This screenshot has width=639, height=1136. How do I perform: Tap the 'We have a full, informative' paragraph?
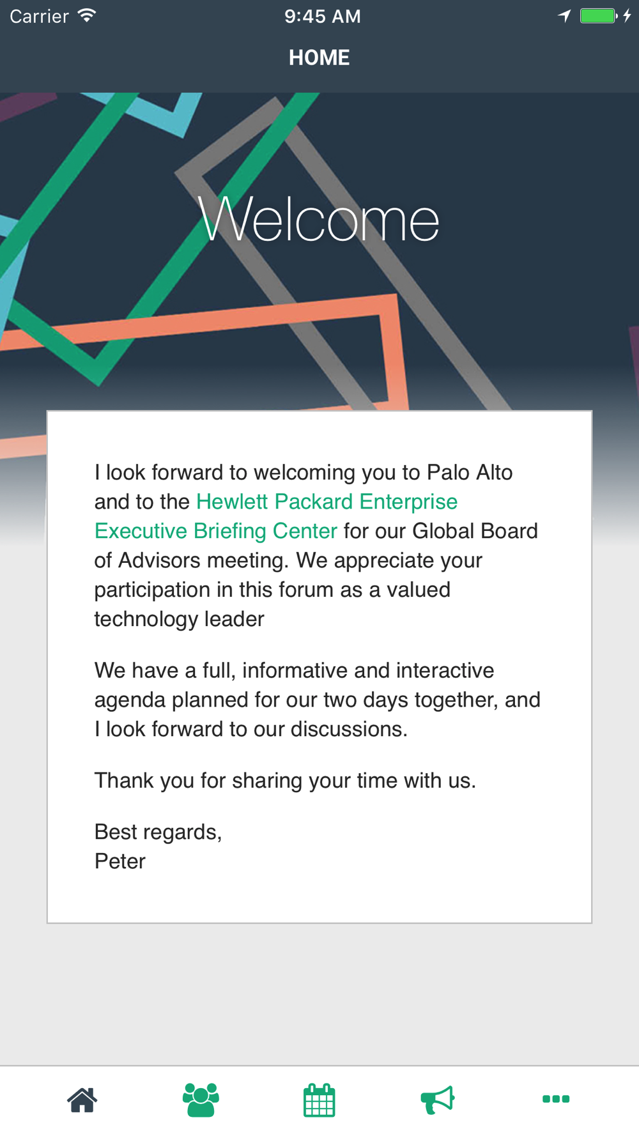pyautogui.click(x=317, y=700)
